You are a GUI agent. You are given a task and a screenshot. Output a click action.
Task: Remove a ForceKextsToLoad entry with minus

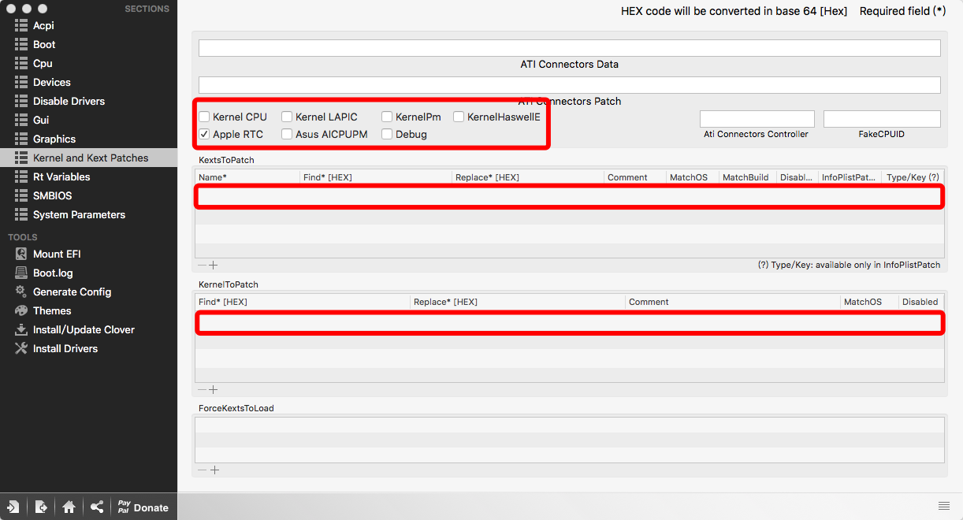pos(203,470)
